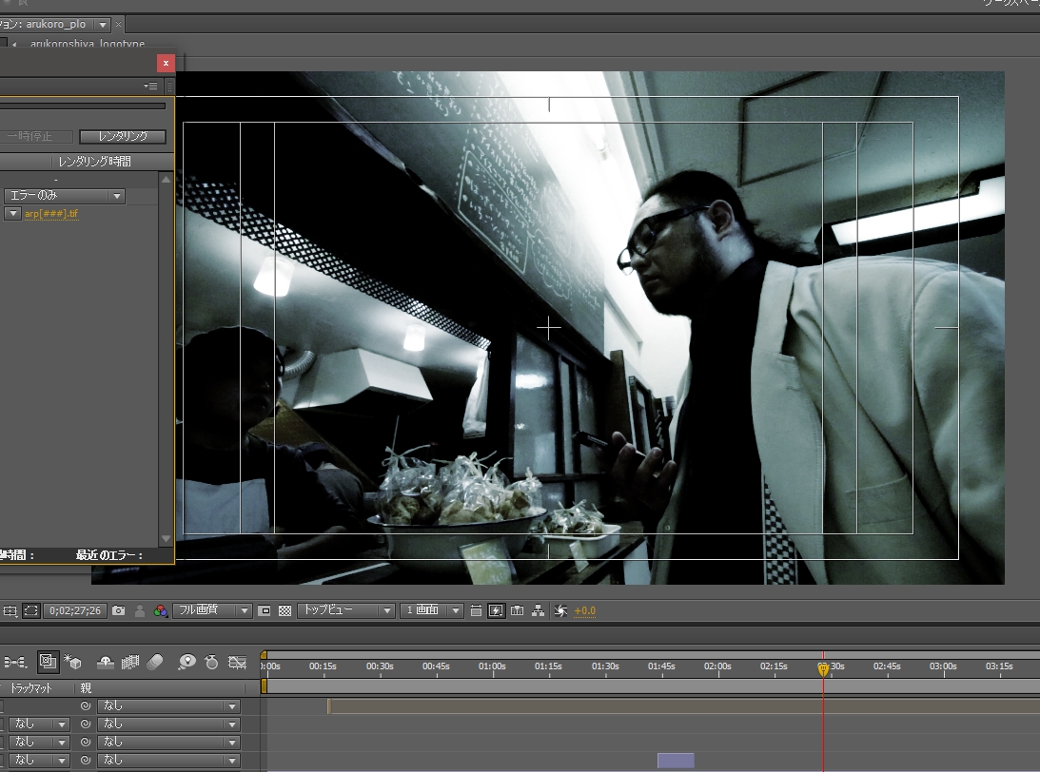Image resolution: width=1040 pixels, height=772 pixels.
Task: Click the current time indicator on timeline
Action: coord(823,669)
